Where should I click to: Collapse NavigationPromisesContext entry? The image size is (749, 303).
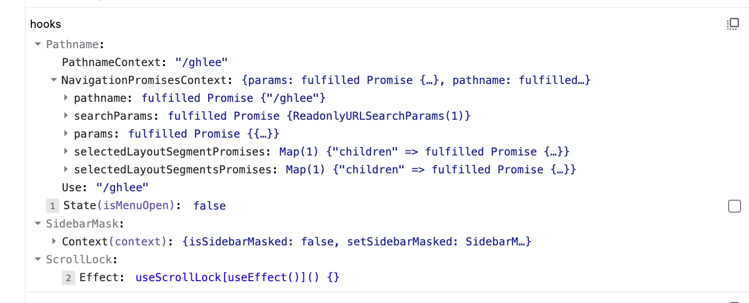[54, 80]
